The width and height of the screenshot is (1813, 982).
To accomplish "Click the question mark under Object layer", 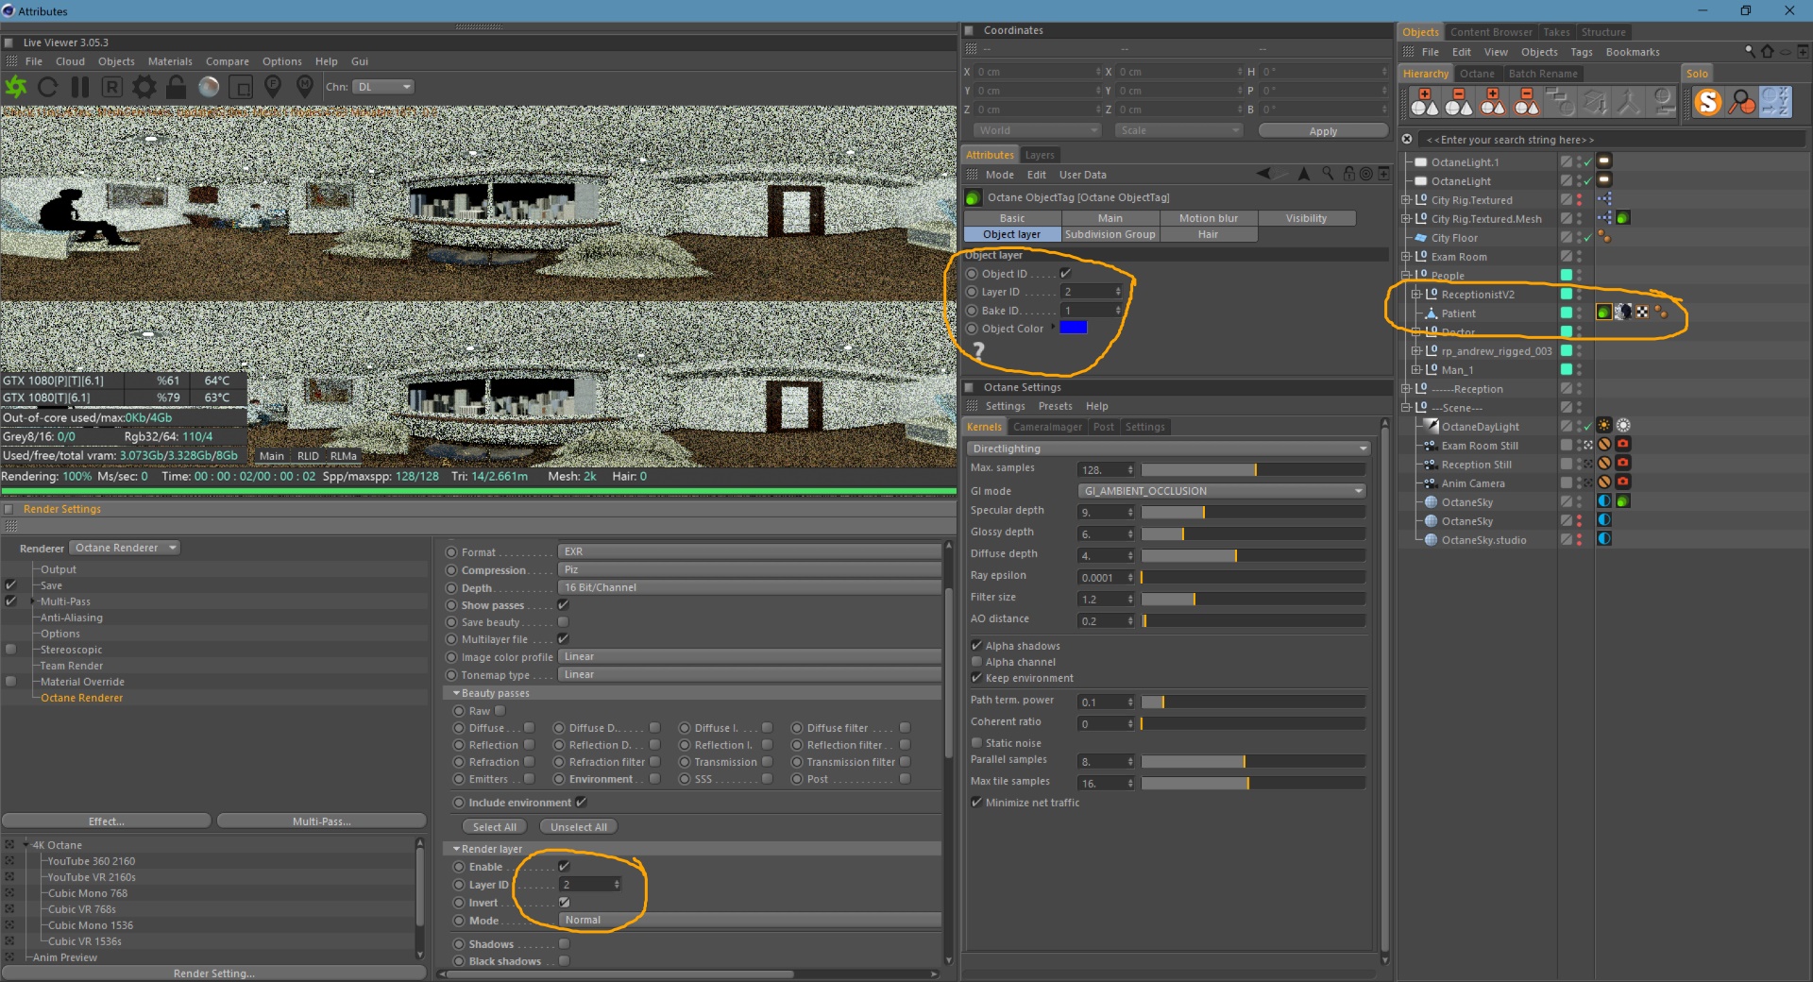I will tap(978, 350).
